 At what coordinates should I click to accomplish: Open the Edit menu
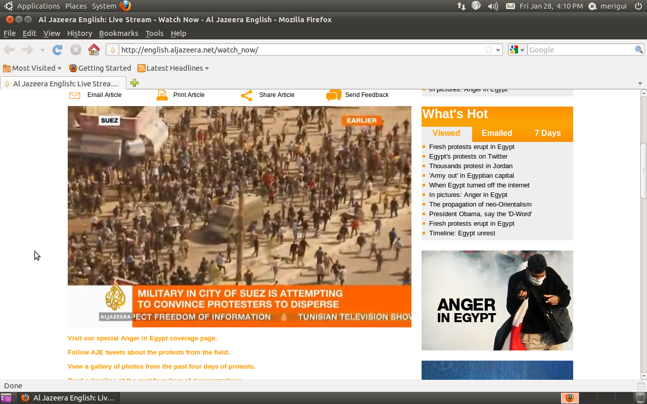pyautogui.click(x=29, y=33)
